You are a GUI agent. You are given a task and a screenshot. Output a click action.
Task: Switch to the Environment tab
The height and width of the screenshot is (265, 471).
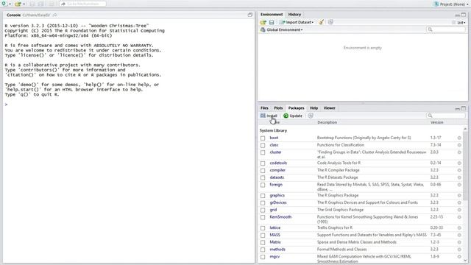(x=272, y=15)
